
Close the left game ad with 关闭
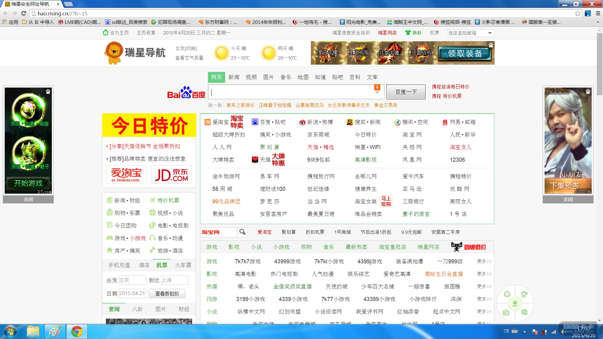28,200
